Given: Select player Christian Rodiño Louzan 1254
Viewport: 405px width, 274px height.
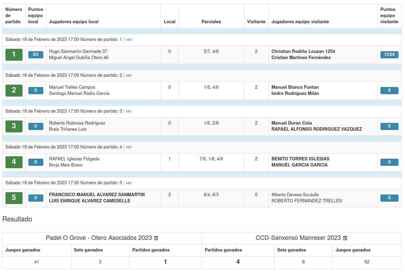Looking at the screenshot, I should (303, 52).
